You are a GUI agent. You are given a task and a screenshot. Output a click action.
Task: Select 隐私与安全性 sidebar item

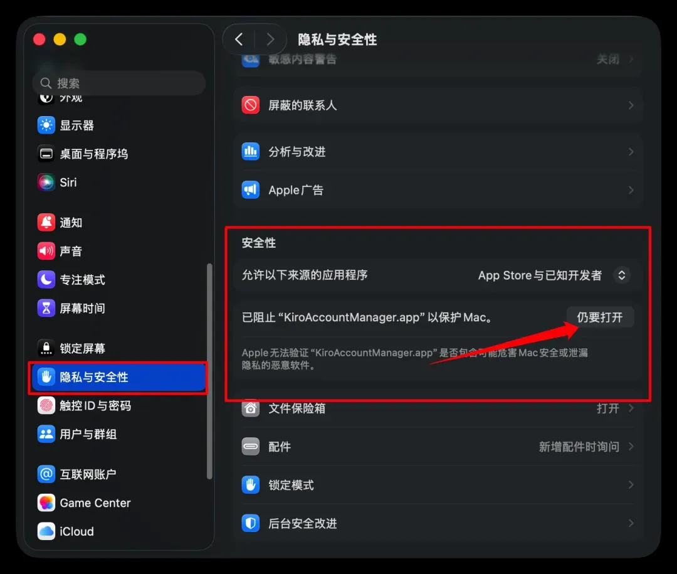tap(117, 377)
